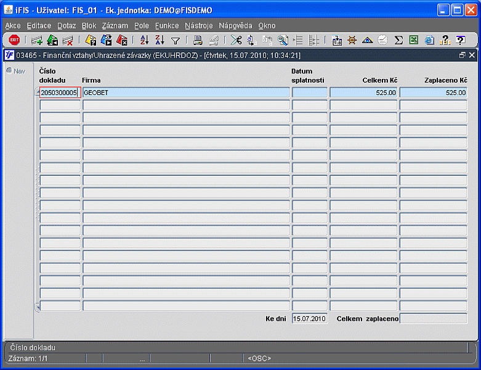
Task: Click the Celkem Kč value 525.00
Action: (363, 92)
